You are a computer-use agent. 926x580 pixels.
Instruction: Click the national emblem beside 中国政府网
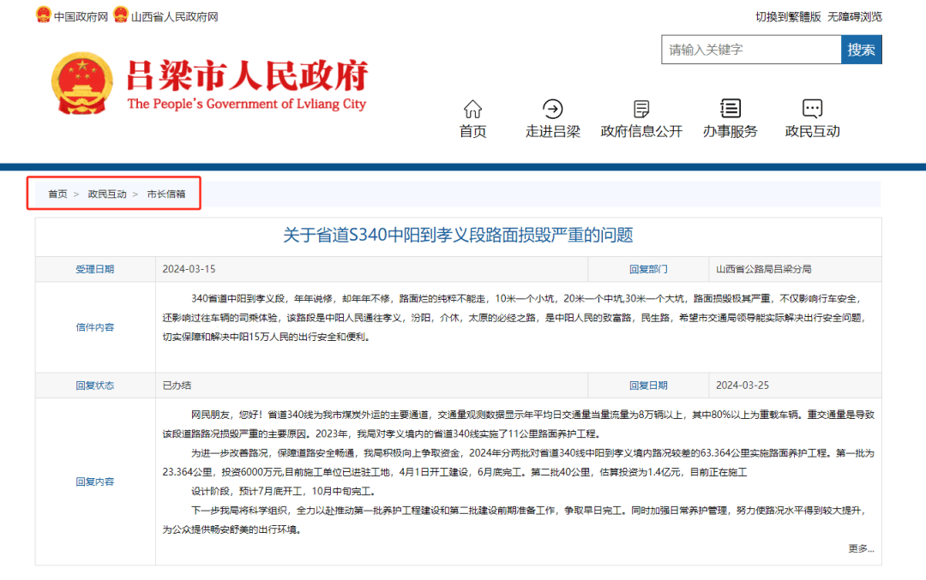tap(43, 15)
